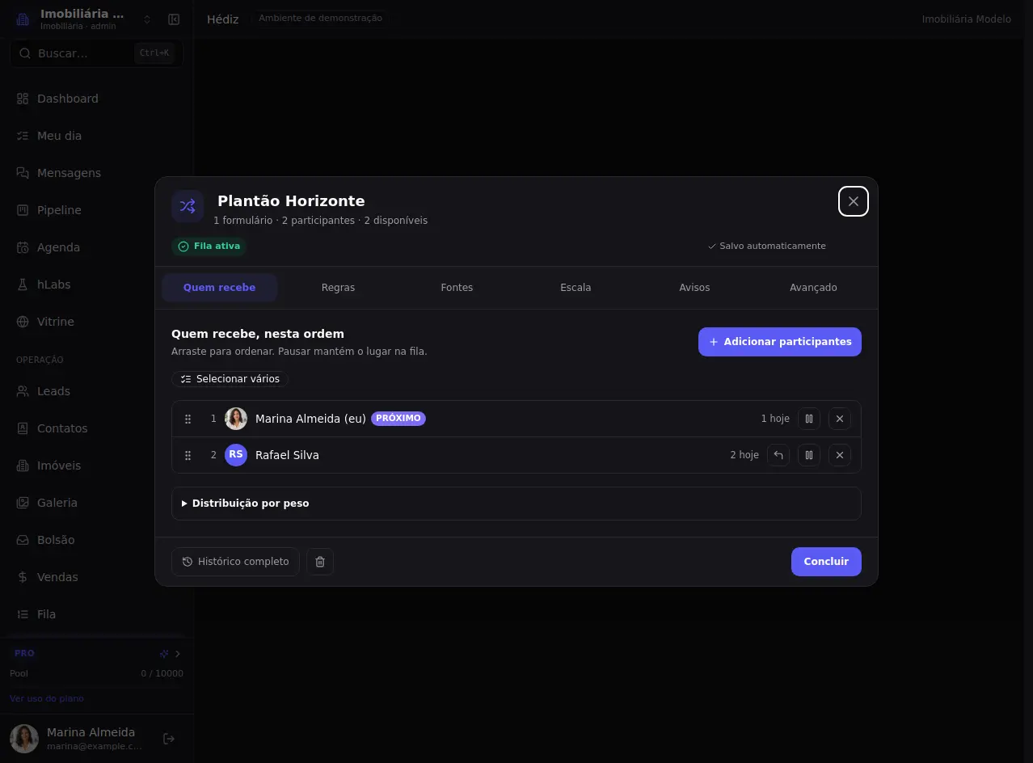The height and width of the screenshot is (763, 1033).
Task: Click the Imobiliária logo icon
Action: pos(23,19)
